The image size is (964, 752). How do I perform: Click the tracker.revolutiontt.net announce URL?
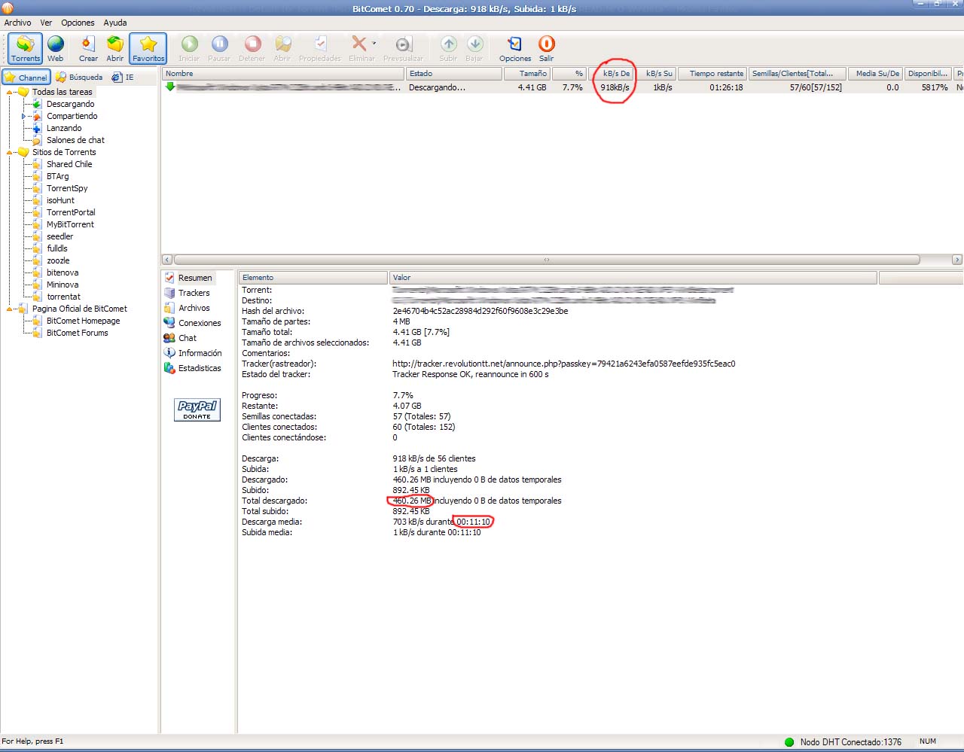coord(564,364)
